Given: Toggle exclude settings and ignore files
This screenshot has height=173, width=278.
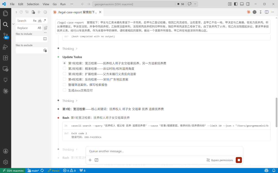Looking at the screenshot, I should [x=45, y=50].
